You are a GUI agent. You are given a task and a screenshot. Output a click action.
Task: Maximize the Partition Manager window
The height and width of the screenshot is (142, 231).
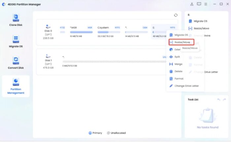(221, 4)
